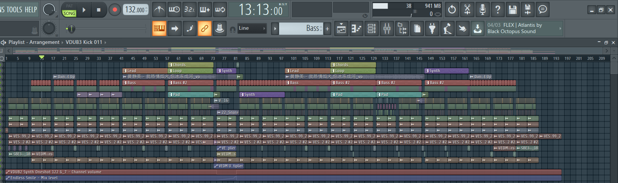This screenshot has height=183, width=618.
Task: Open the HELP menu
Action: point(31,10)
